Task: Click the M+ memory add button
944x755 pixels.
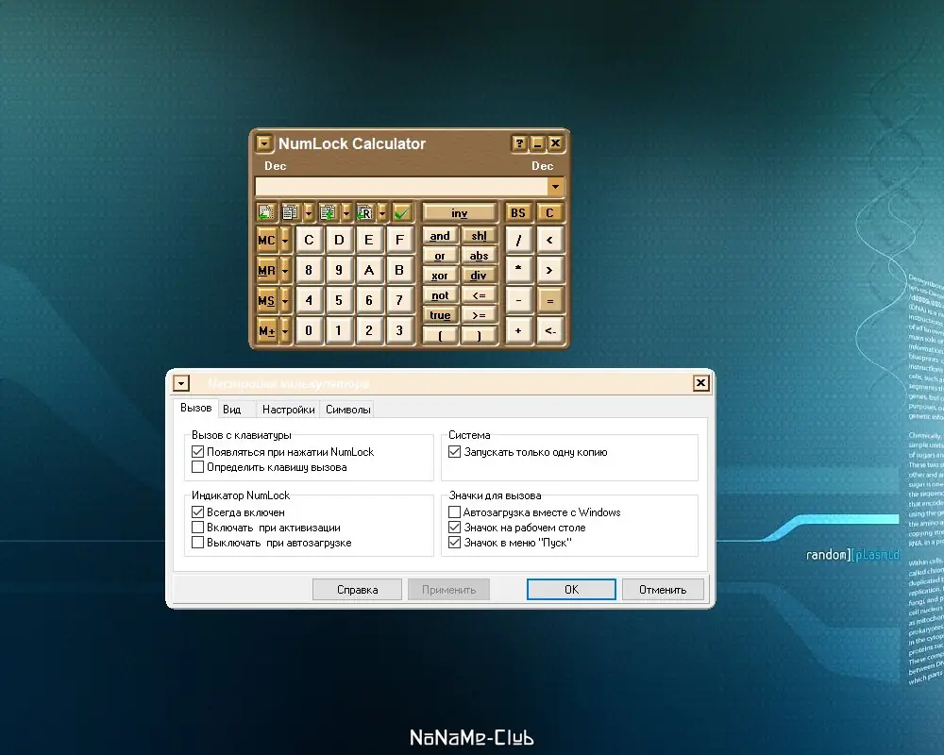Action: click(x=267, y=330)
